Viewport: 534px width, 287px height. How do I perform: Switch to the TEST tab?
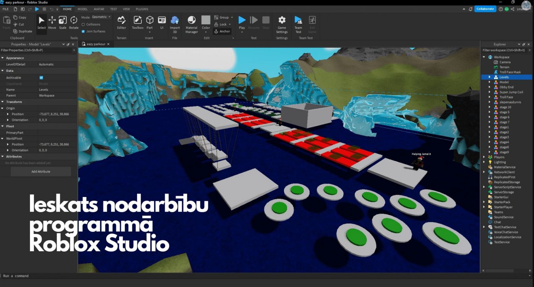tap(114, 9)
